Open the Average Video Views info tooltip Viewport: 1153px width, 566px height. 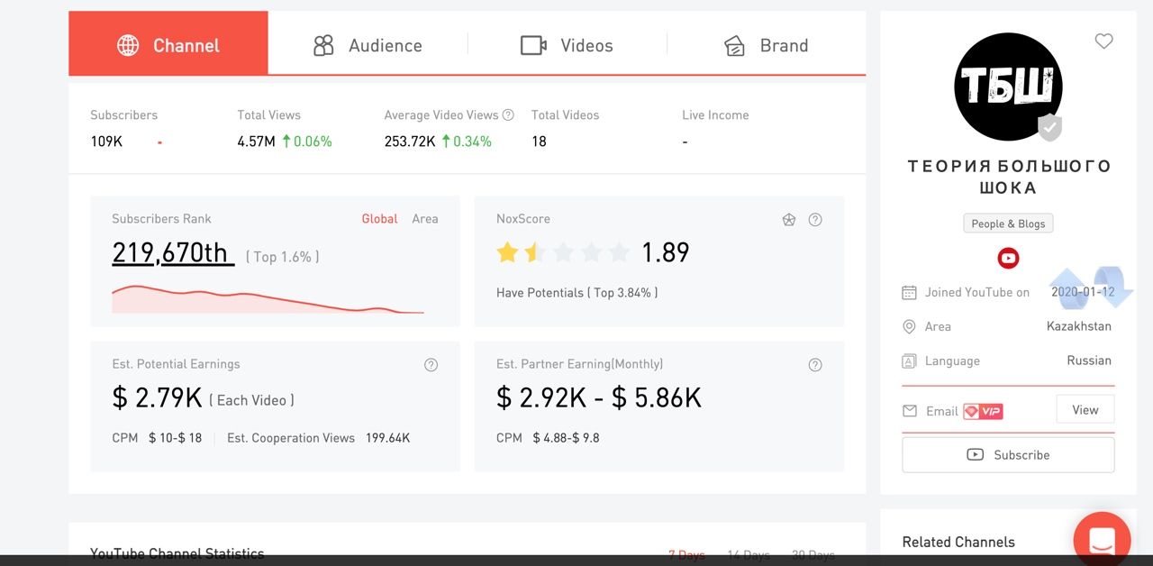pyautogui.click(x=509, y=114)
